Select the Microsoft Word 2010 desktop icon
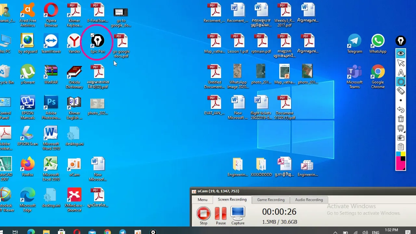 coord(51,138)
